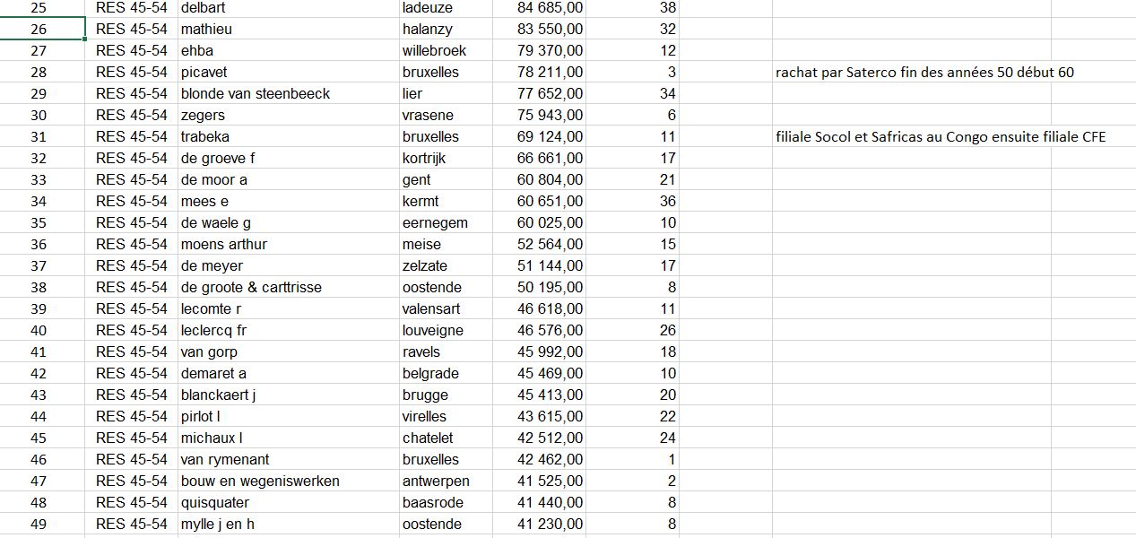The width and height of the screenshot is (1136, 538).
Task: Select the 'quisquater' name cell
Action: point(215,502)
